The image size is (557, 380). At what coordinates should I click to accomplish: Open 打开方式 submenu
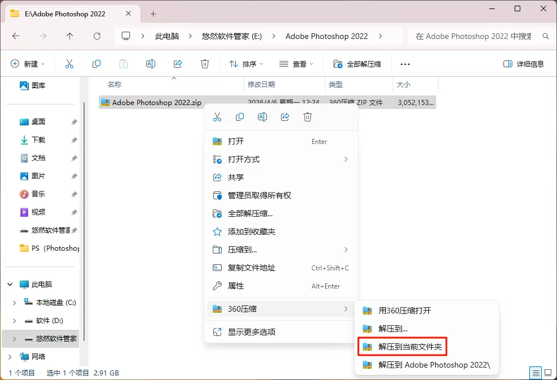click(281, 159)
